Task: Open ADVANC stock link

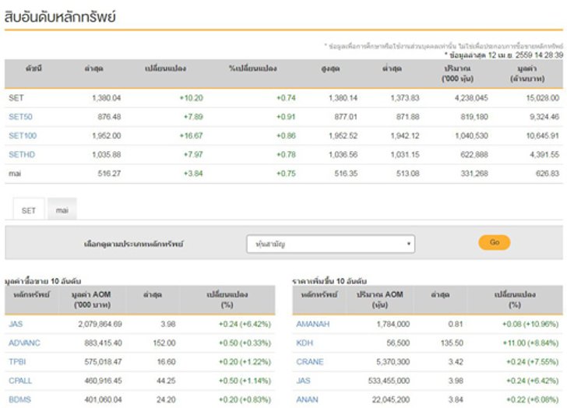Action: [24, 343]
